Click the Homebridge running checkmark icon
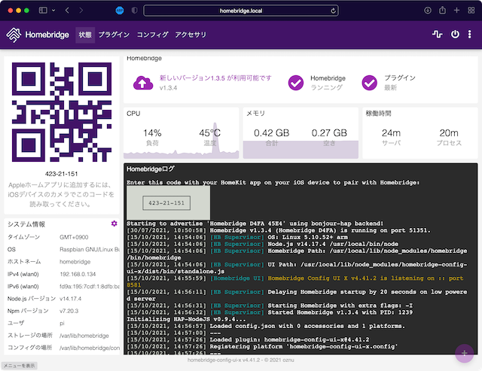 pos(296,83)
